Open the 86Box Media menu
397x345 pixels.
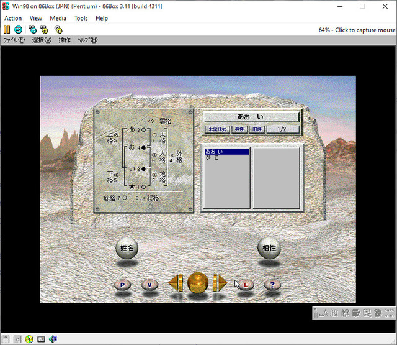58,18
